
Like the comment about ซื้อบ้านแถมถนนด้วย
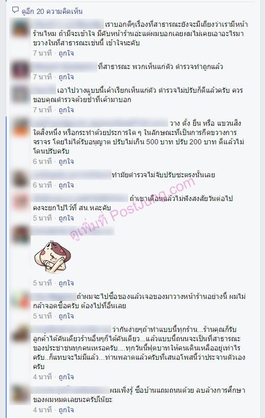(66, 410)
